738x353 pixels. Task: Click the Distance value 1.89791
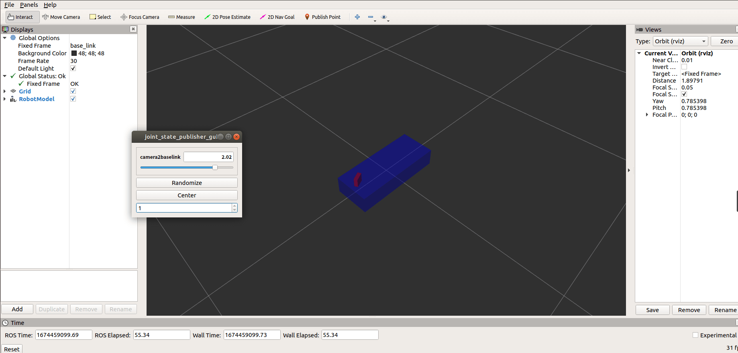pyautogui.click(x=692, y=80)
